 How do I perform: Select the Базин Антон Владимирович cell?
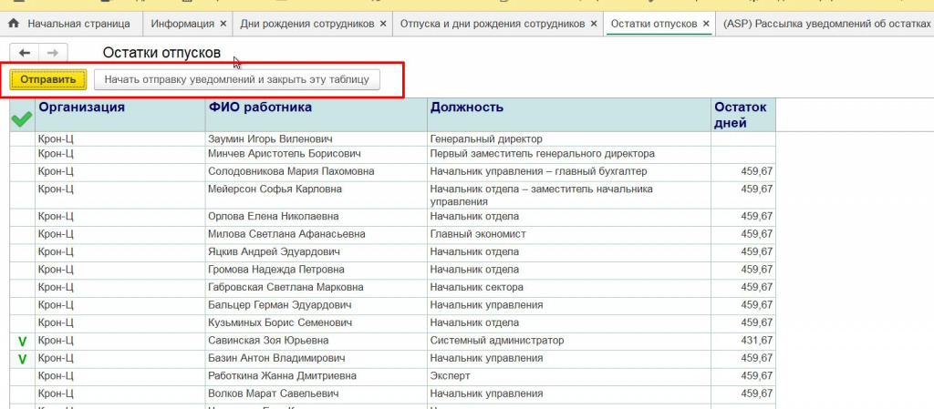317,359
